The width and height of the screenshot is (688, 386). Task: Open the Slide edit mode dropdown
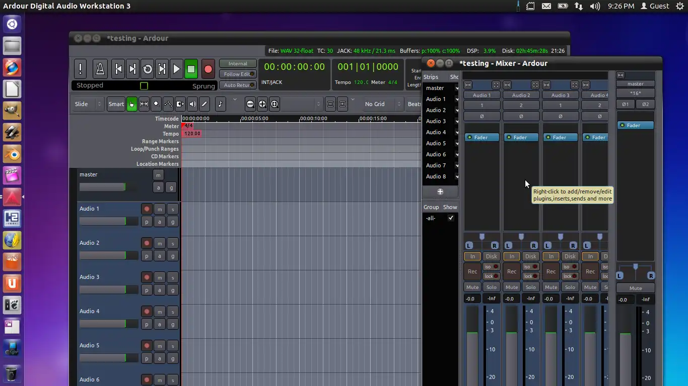88,104
